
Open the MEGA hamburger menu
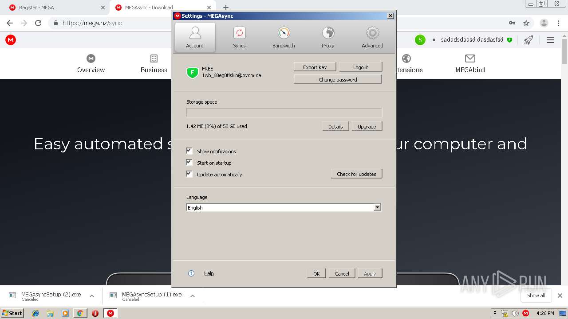[550, 40]
